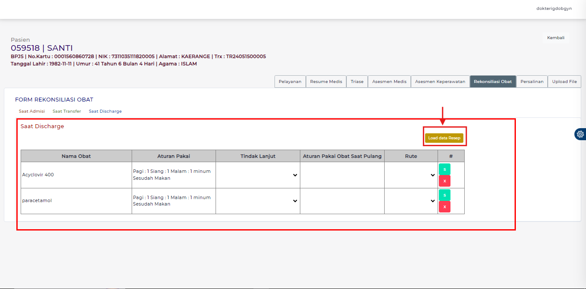Click green S button for Acyclovir 400

(x=444, y=169)
